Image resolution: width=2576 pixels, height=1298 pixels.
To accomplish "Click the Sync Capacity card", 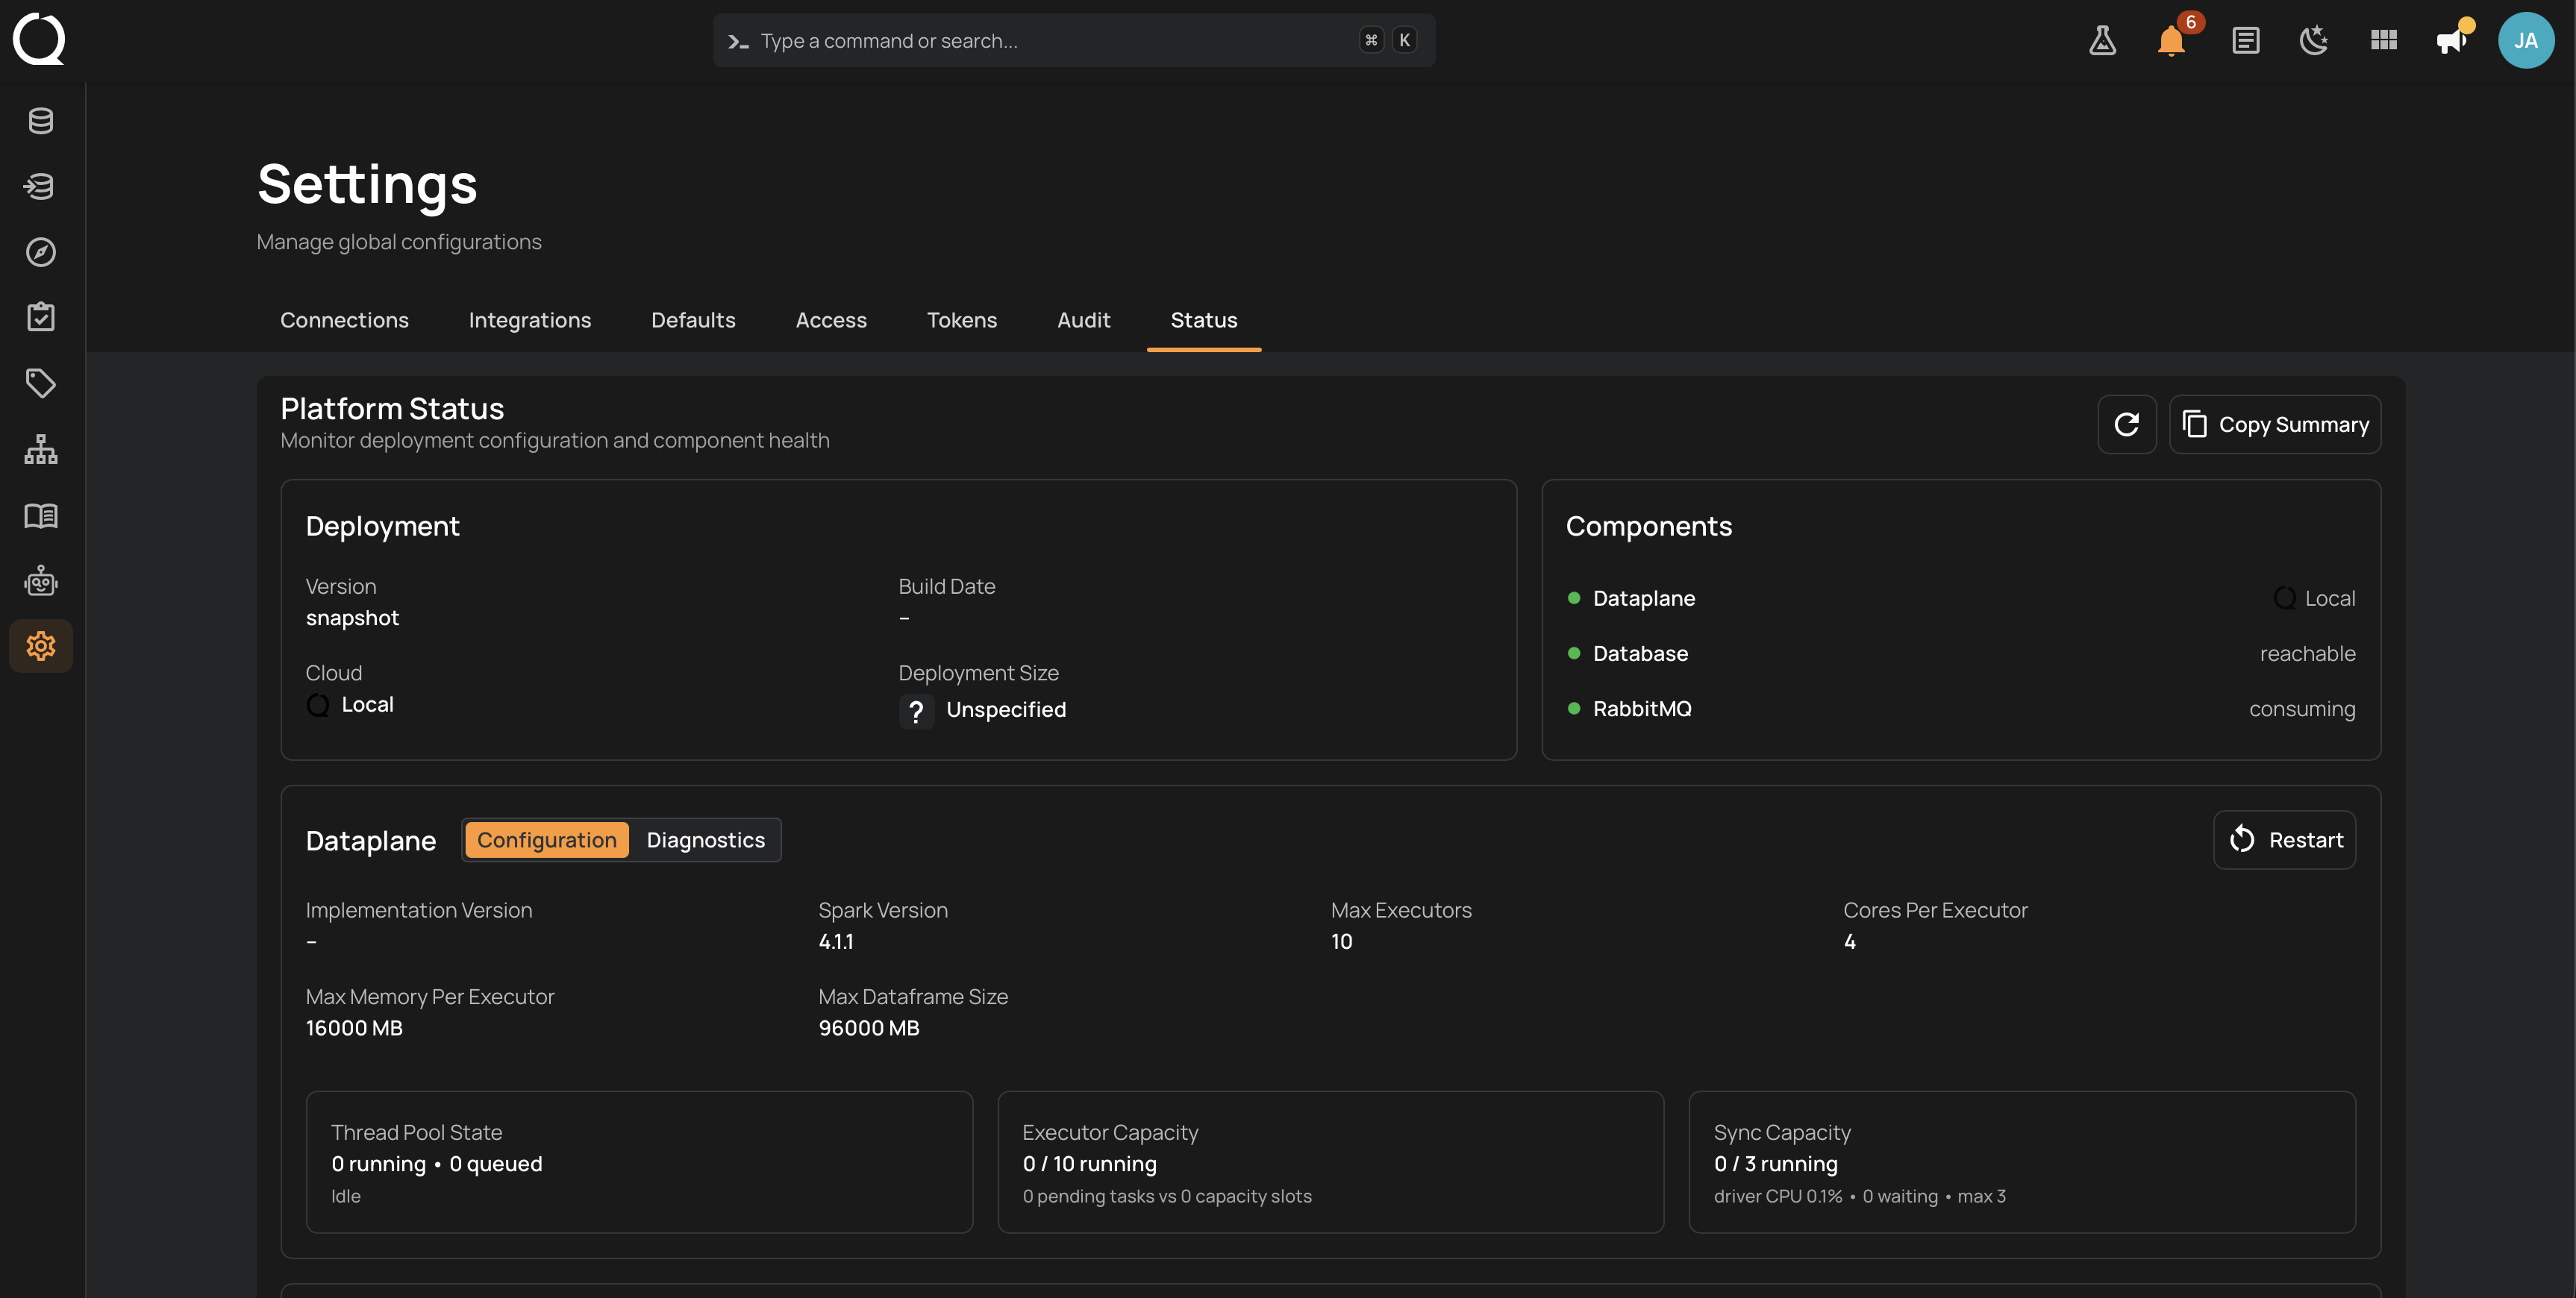I will (x=2022, y=1162).
